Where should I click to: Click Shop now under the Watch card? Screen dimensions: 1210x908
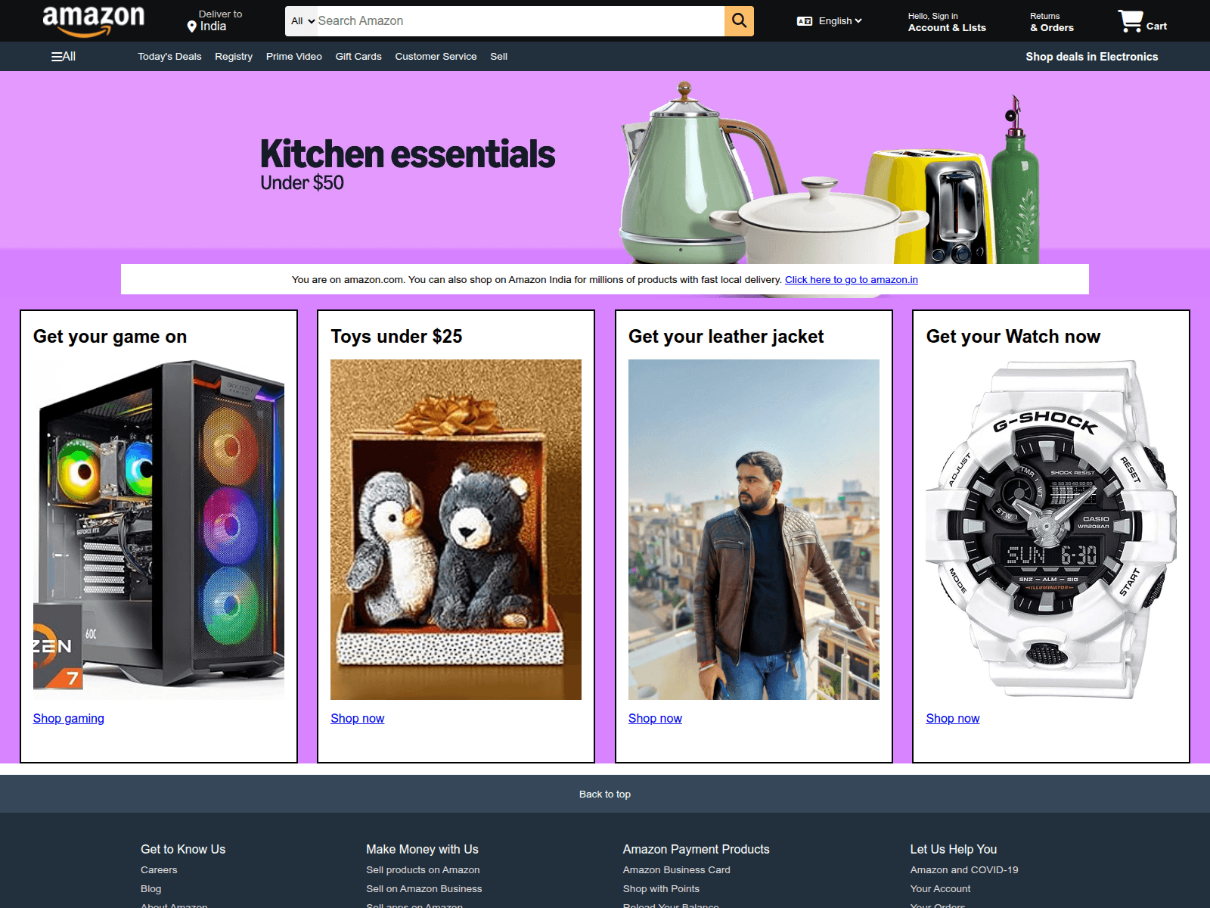coord(953,719)
